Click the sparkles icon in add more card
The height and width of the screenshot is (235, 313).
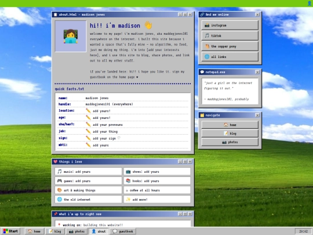click(128, 199)
